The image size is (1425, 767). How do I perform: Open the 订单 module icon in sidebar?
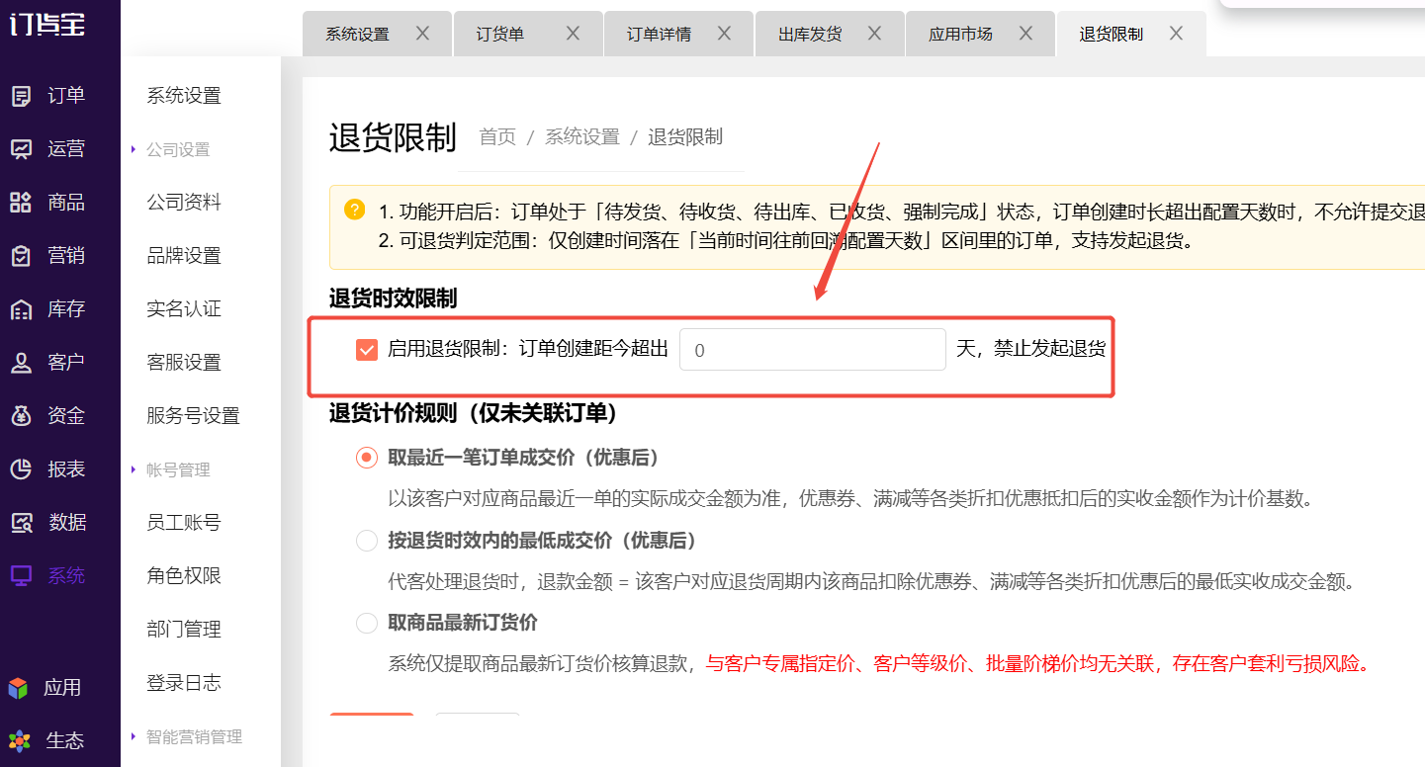pyautogui.click(x=21, y=96)
